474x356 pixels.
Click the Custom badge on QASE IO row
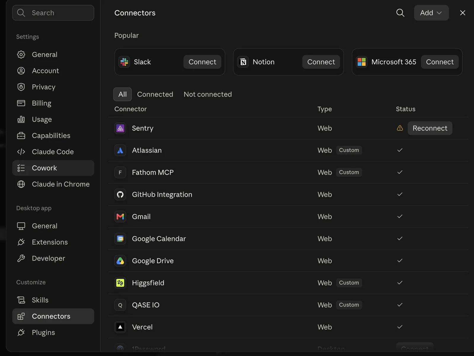point(349,305)
